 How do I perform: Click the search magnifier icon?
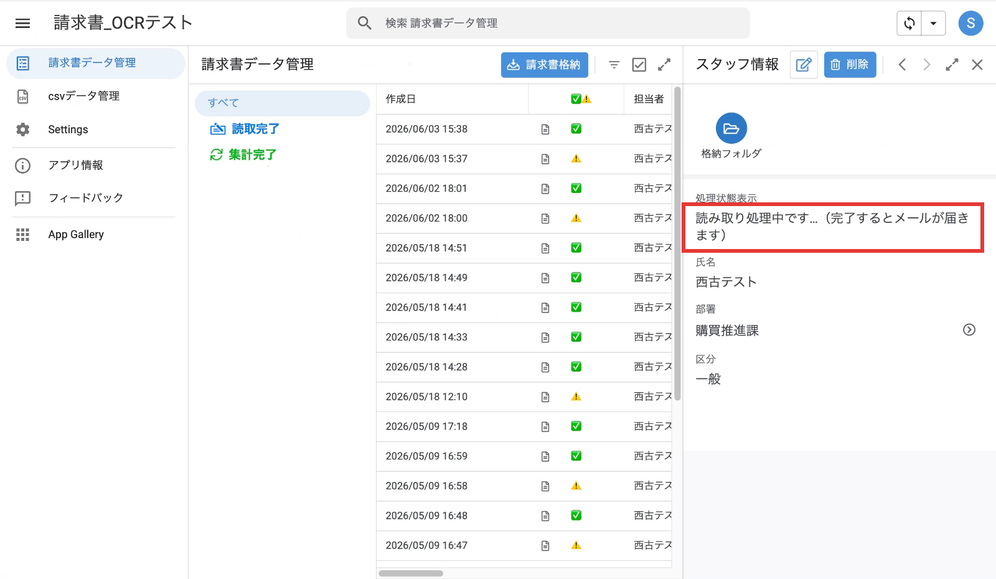365,23
